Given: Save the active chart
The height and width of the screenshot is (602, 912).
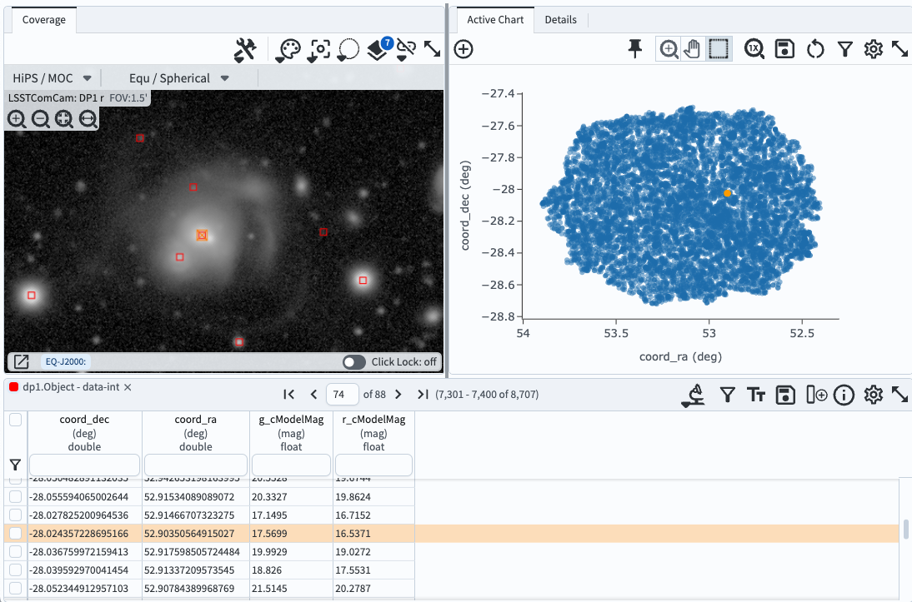Looking at the screenshot, I should point(784,50).
